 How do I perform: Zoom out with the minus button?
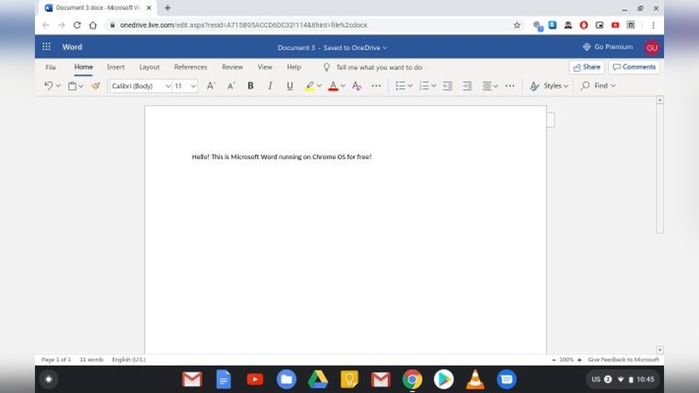click(x=554, y=359)
